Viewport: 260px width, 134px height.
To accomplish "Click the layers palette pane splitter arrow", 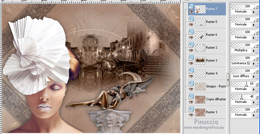I will (x=228, y=80).
